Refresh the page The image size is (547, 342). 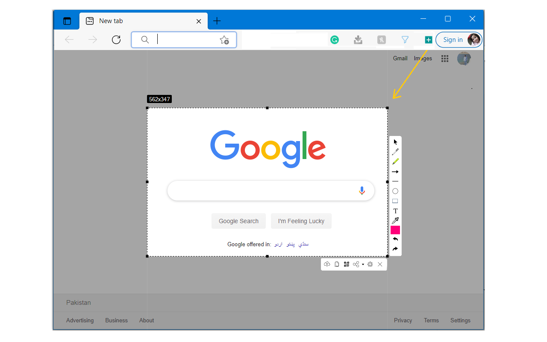point(116,40)
